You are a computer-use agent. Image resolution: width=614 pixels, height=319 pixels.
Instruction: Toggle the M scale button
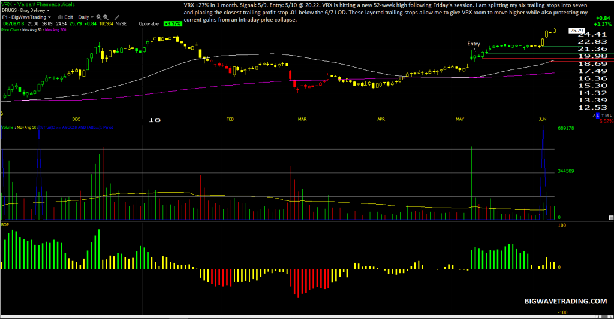pos(607,116)
